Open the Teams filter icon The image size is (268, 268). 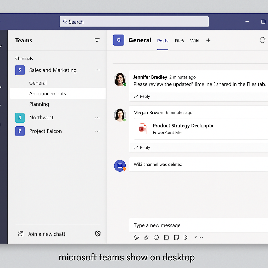click(97, 40)
